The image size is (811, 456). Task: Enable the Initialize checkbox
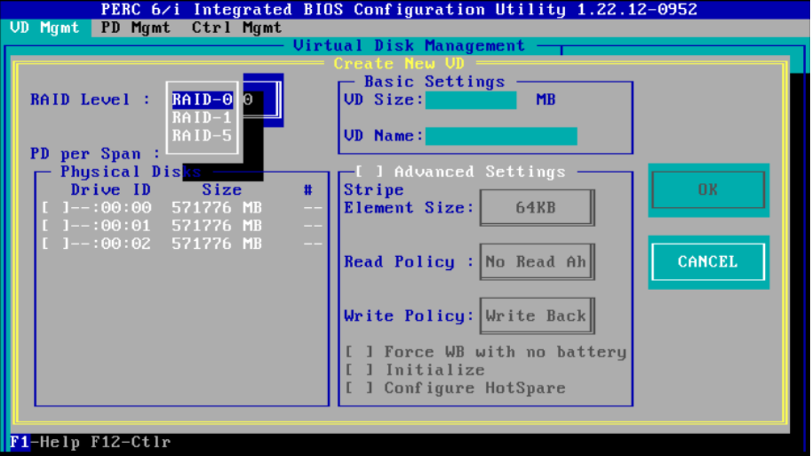click(359, 370)
